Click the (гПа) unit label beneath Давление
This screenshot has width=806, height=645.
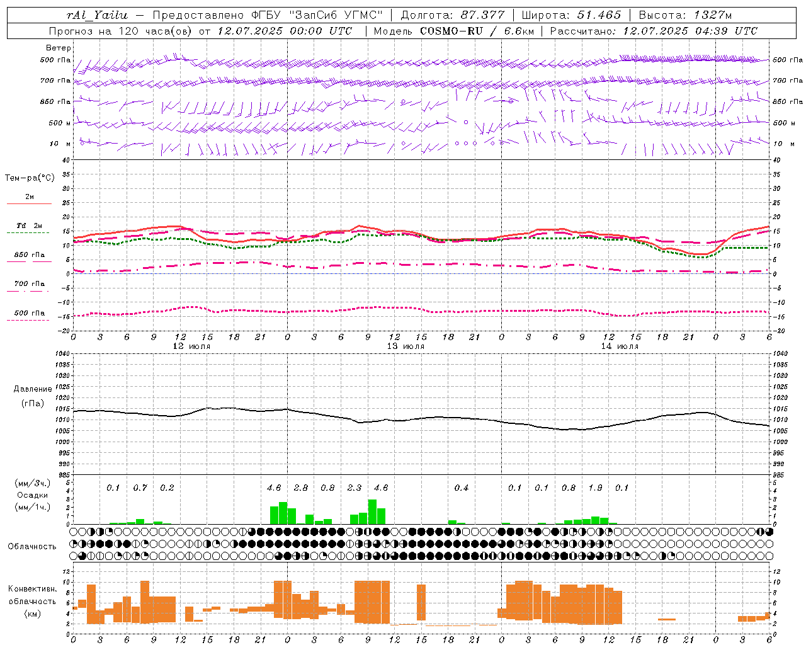[33, 404]
